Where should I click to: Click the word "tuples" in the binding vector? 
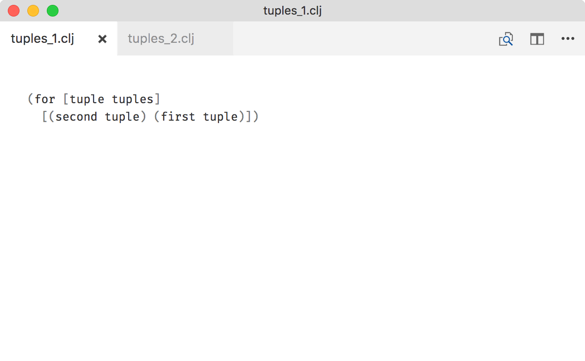(x=133, y=99)
